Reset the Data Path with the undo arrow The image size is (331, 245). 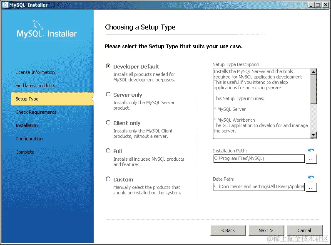coord(311,177)
